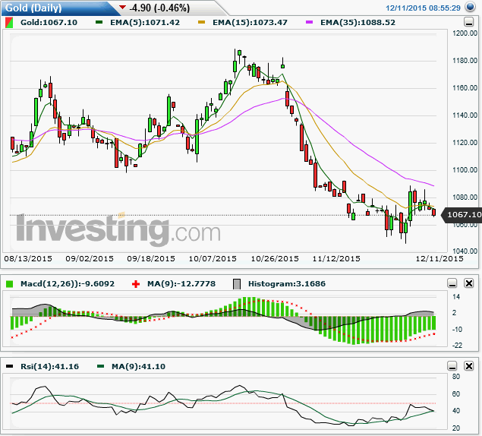Click the 08/13/2015 date axis label
The height and width of the screenshot is (436, 482).
click(x=28, y=259)
